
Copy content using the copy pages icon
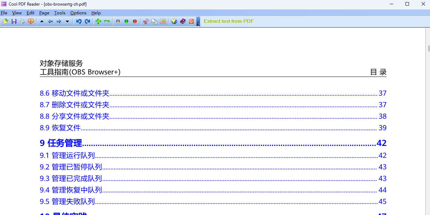[x=154, y=21]
